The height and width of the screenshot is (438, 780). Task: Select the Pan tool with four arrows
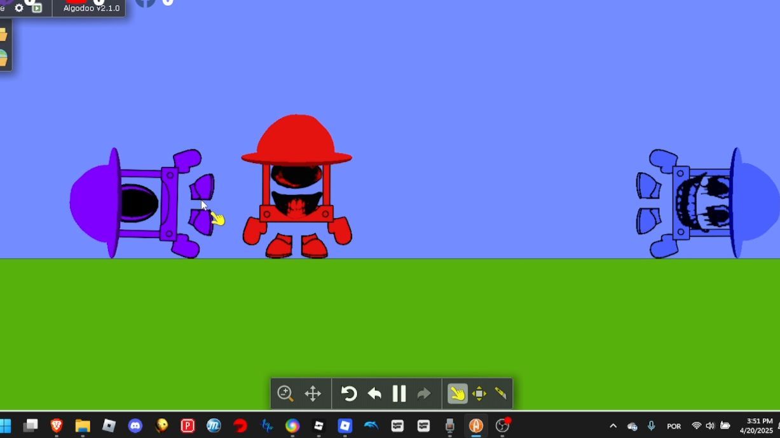pos(313,394)
